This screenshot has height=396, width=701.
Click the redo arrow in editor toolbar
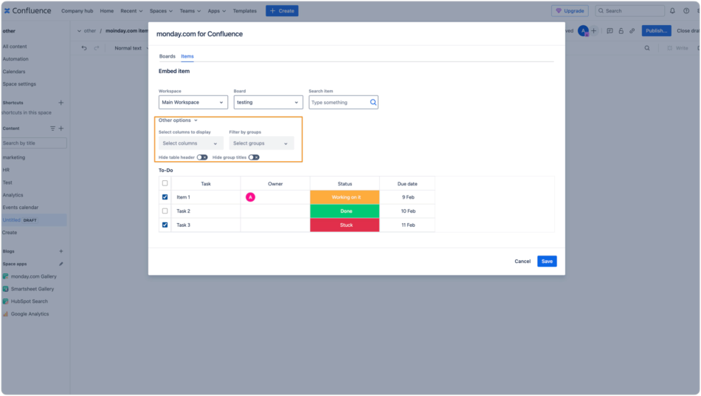(x=97, y=48)
